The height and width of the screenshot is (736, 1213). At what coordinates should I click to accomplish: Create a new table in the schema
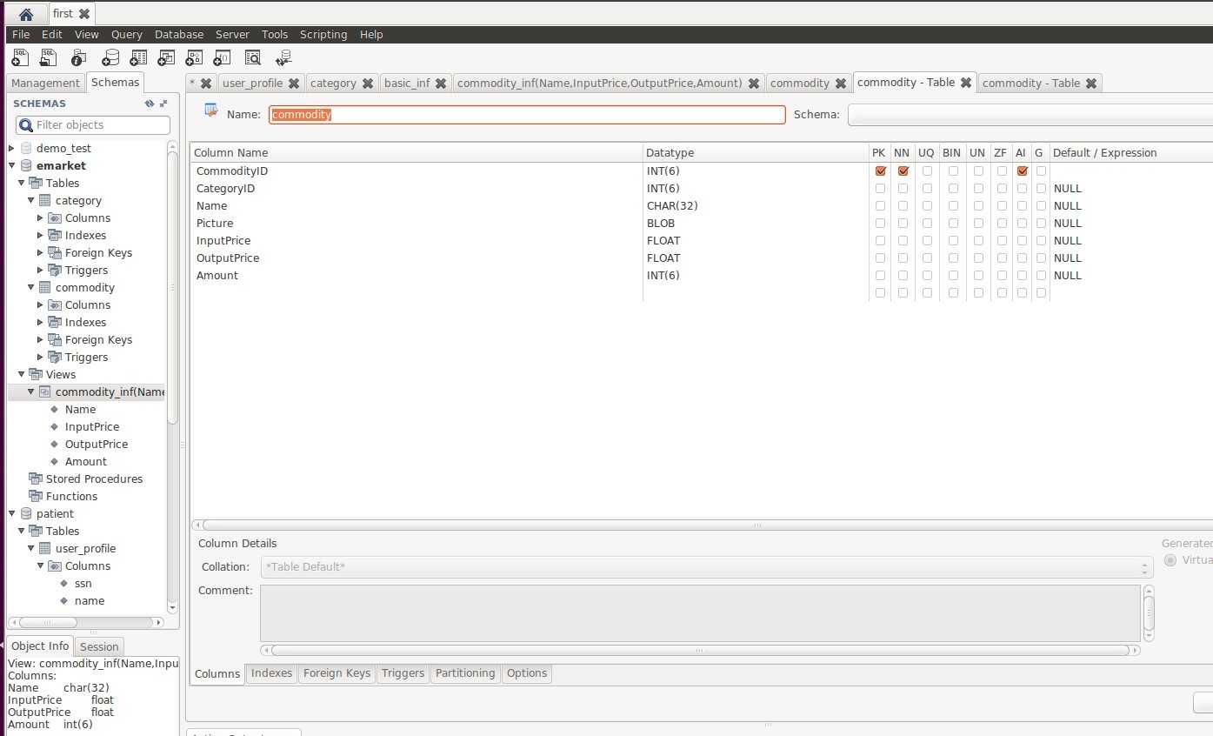pyautogui.click(x=138, y=57)
